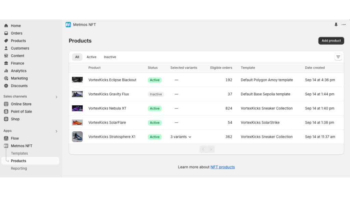Click the pin icon in header
350x197 pixels.
pyautogui.click(x=336, y=25)
